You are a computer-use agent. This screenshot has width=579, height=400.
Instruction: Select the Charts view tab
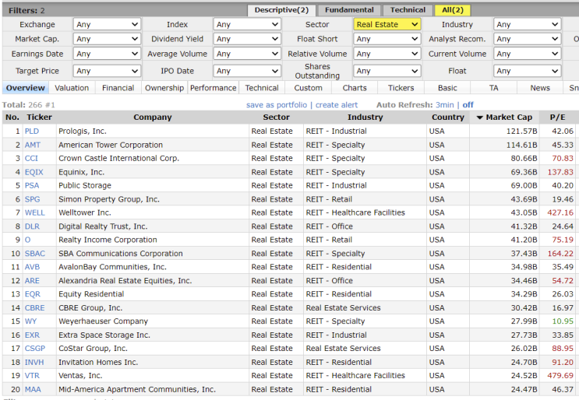(x=355, y=88)
